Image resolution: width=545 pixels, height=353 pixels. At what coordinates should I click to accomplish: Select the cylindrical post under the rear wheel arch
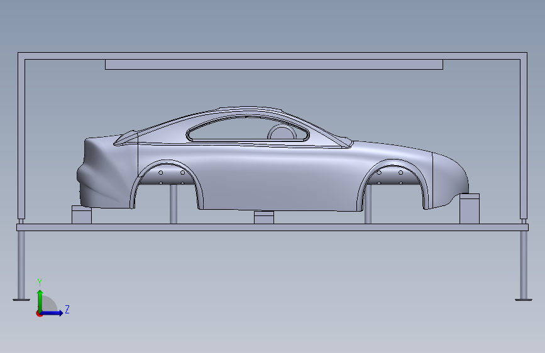click(x=173, y=204)
